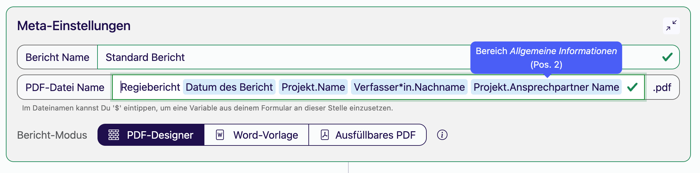
Task: Click the Meta-Einstellungen heading
Action: (74, 26)
